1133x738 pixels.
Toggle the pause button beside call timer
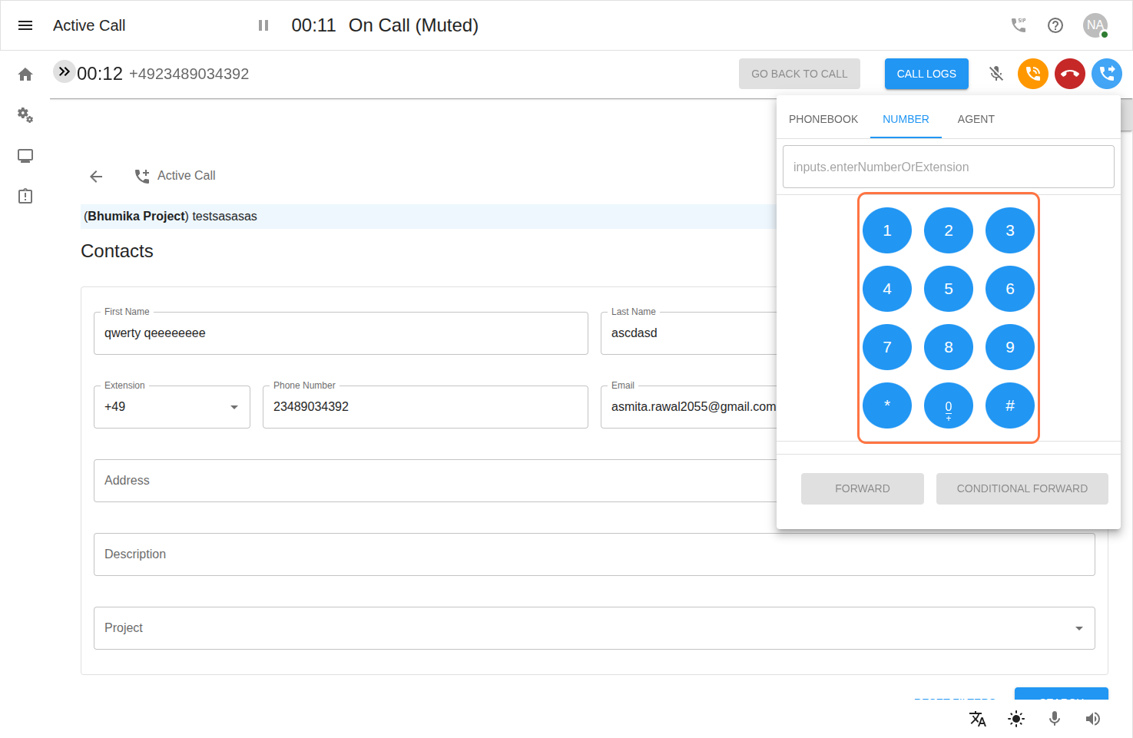[x=263, y=25]
